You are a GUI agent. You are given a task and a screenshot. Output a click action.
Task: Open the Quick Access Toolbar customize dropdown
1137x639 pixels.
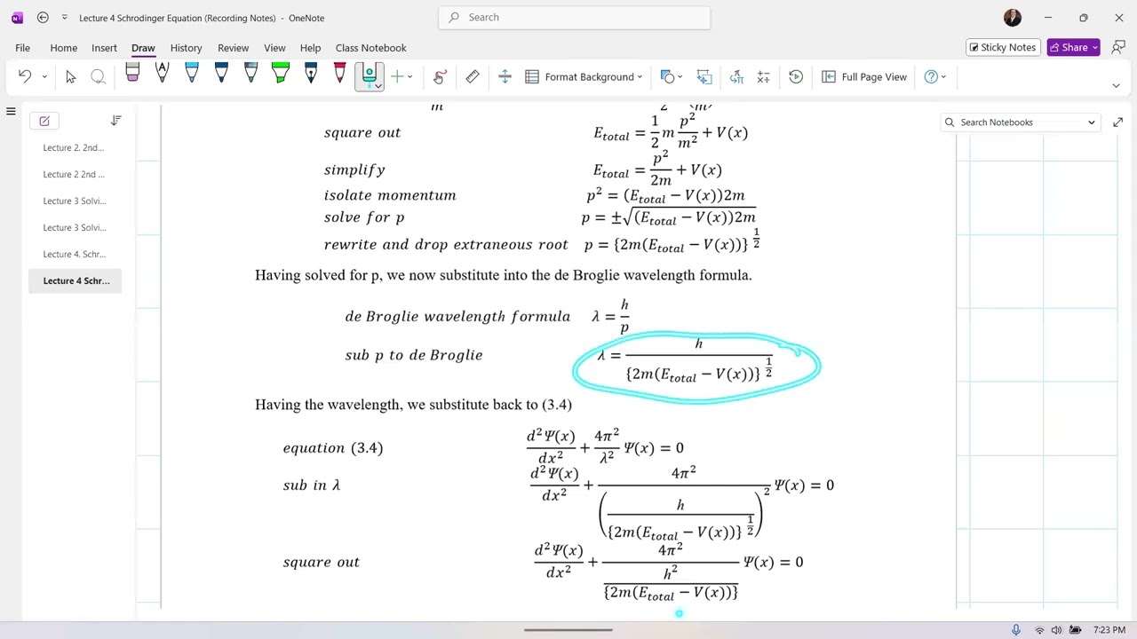64,18
